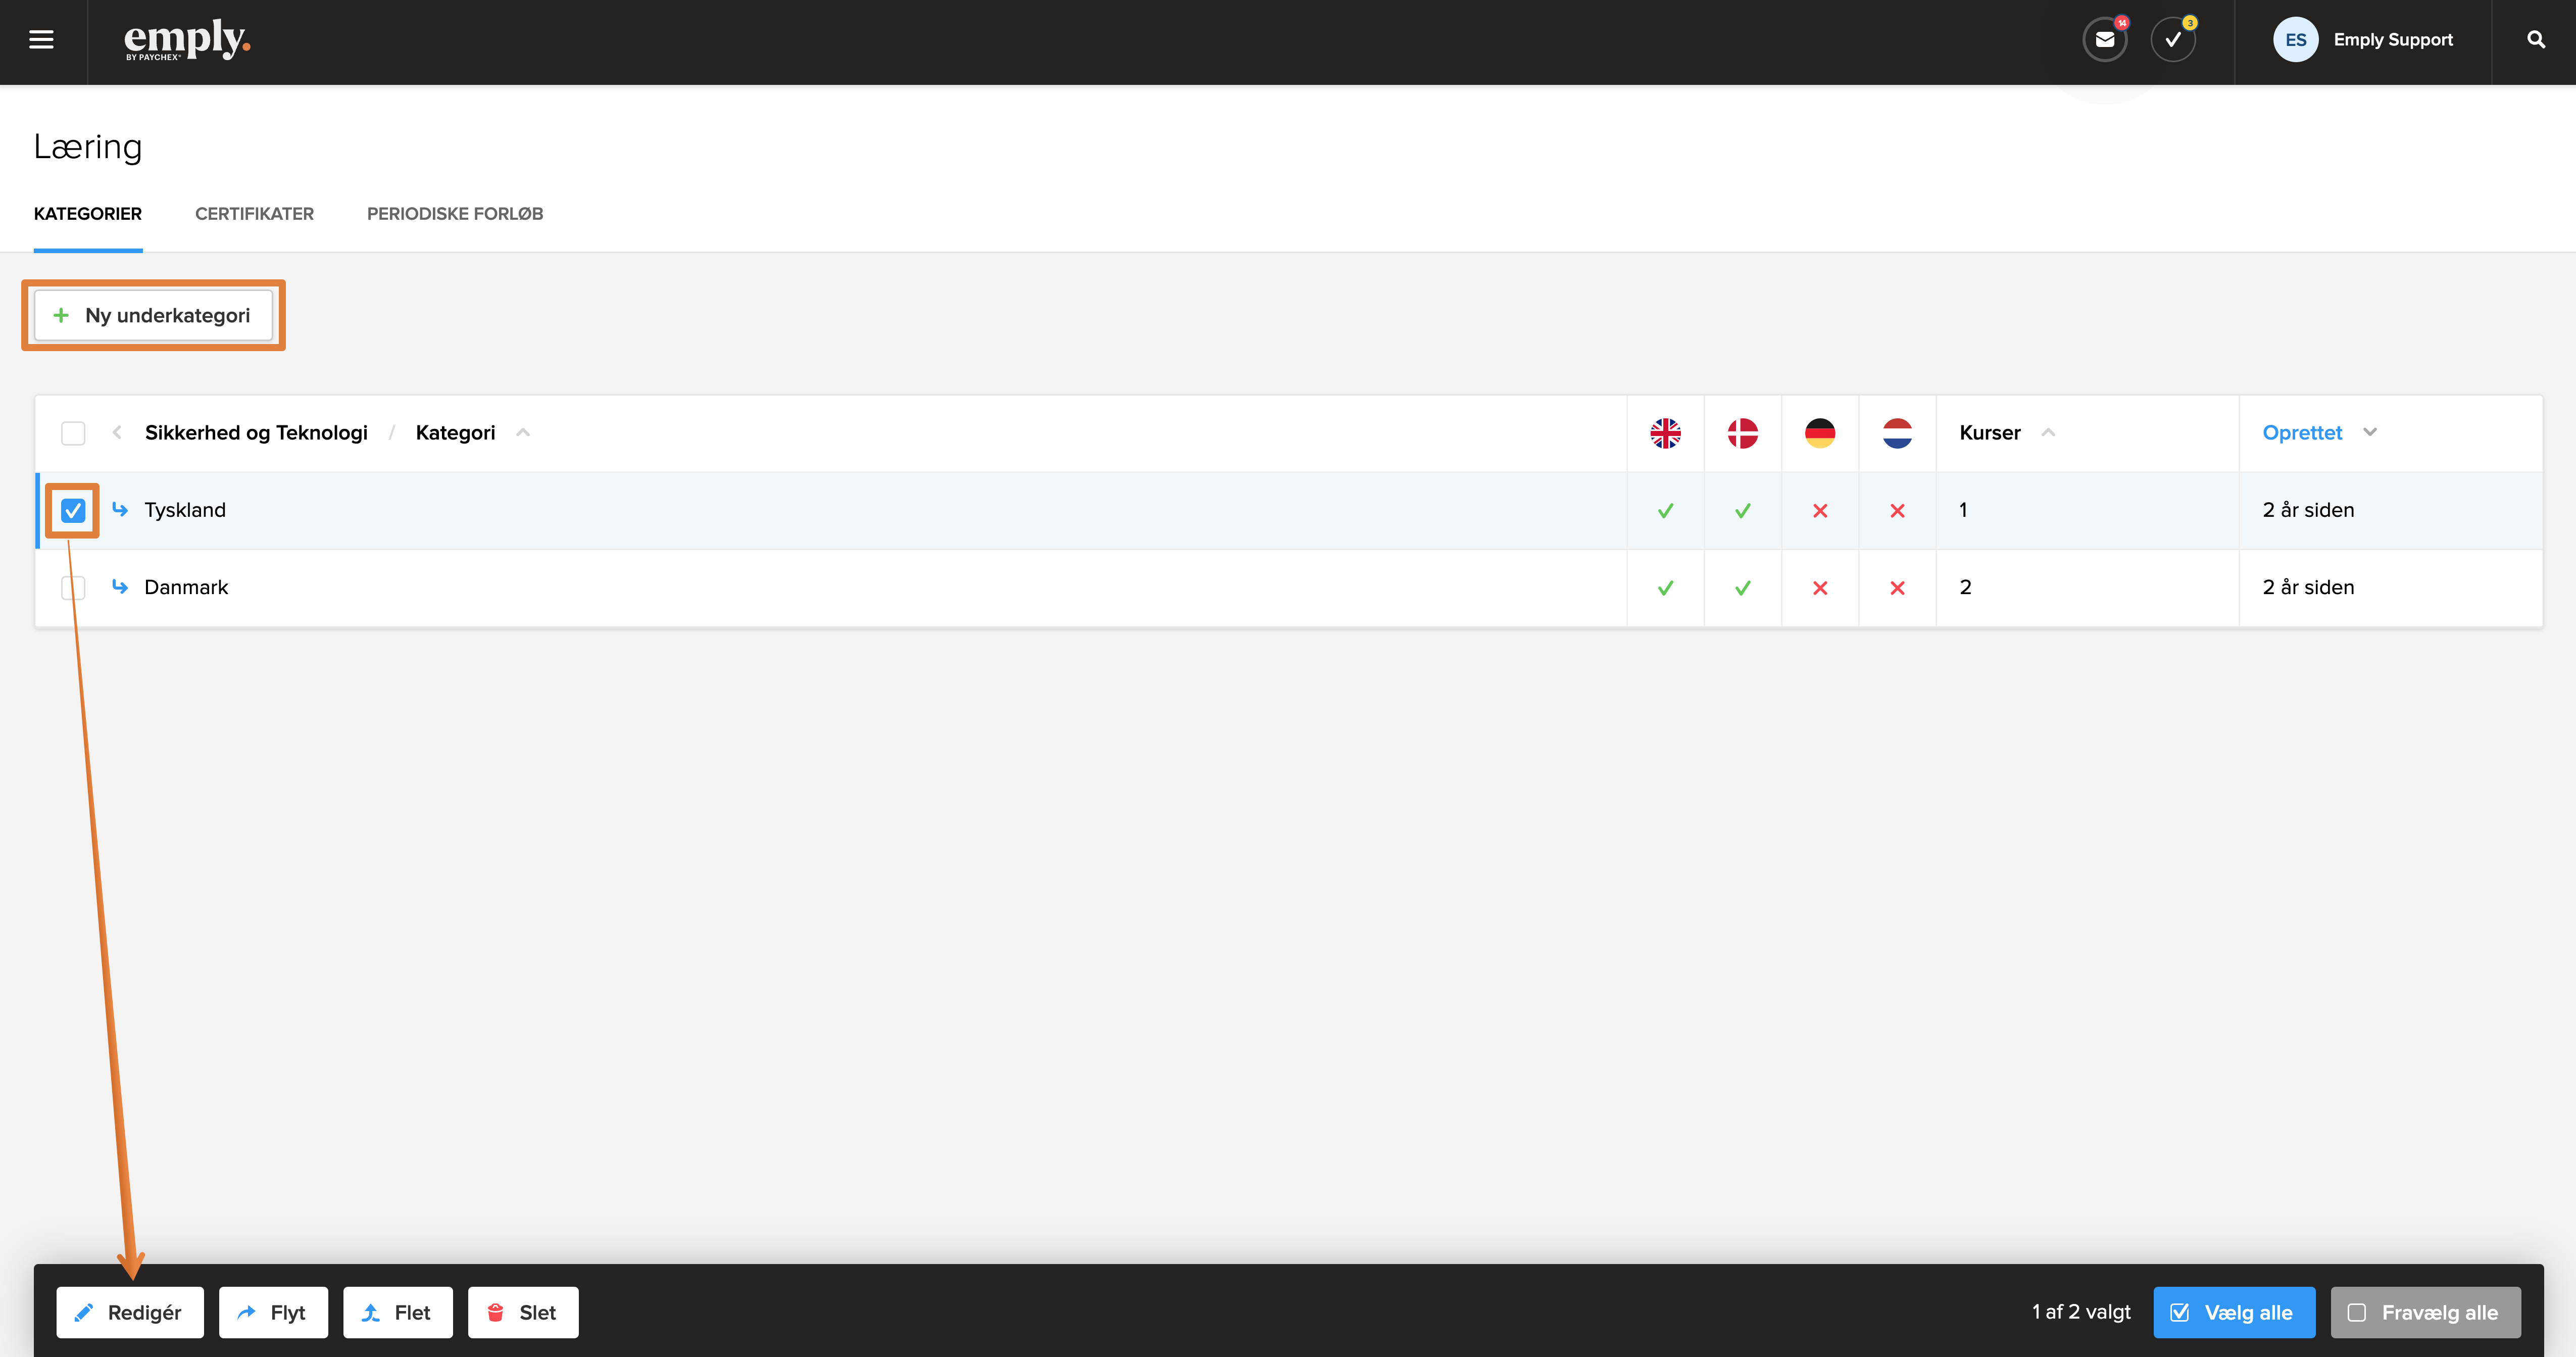Check the Danmark row checkbox

pyautogui.click(x=73, y=588)
